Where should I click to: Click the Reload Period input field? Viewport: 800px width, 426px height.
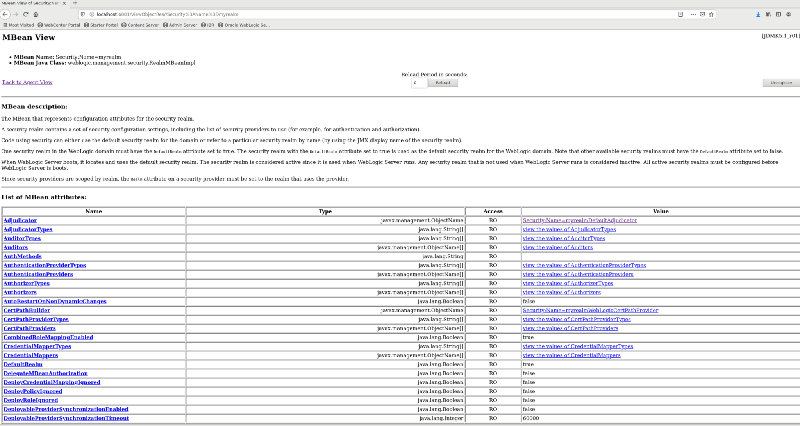(419, 83)
